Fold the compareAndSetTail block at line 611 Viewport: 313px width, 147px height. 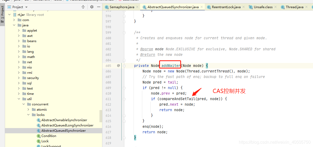(x=124, y=99)
